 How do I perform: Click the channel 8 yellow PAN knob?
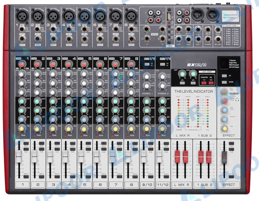(x=131, y=128)
